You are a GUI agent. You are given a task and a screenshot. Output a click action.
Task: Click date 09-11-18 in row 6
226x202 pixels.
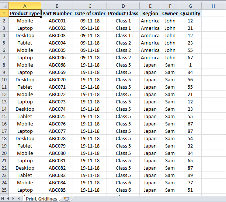click(x=90, y=50)
